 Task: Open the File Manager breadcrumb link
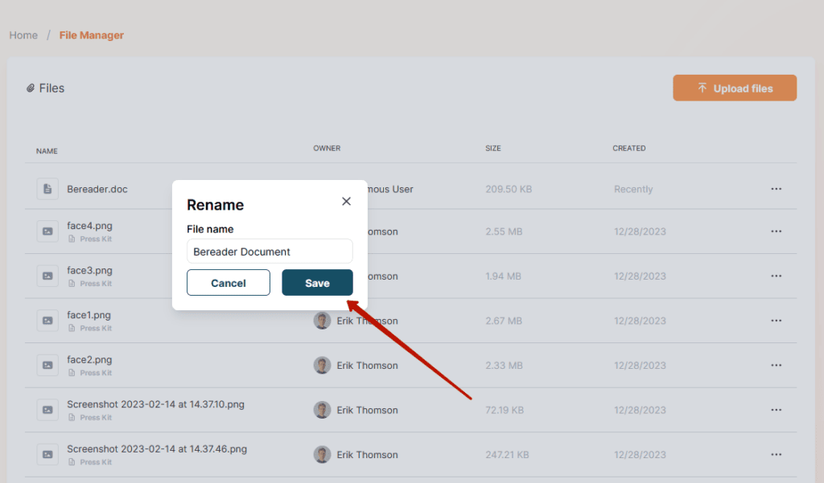coord(92,35)
